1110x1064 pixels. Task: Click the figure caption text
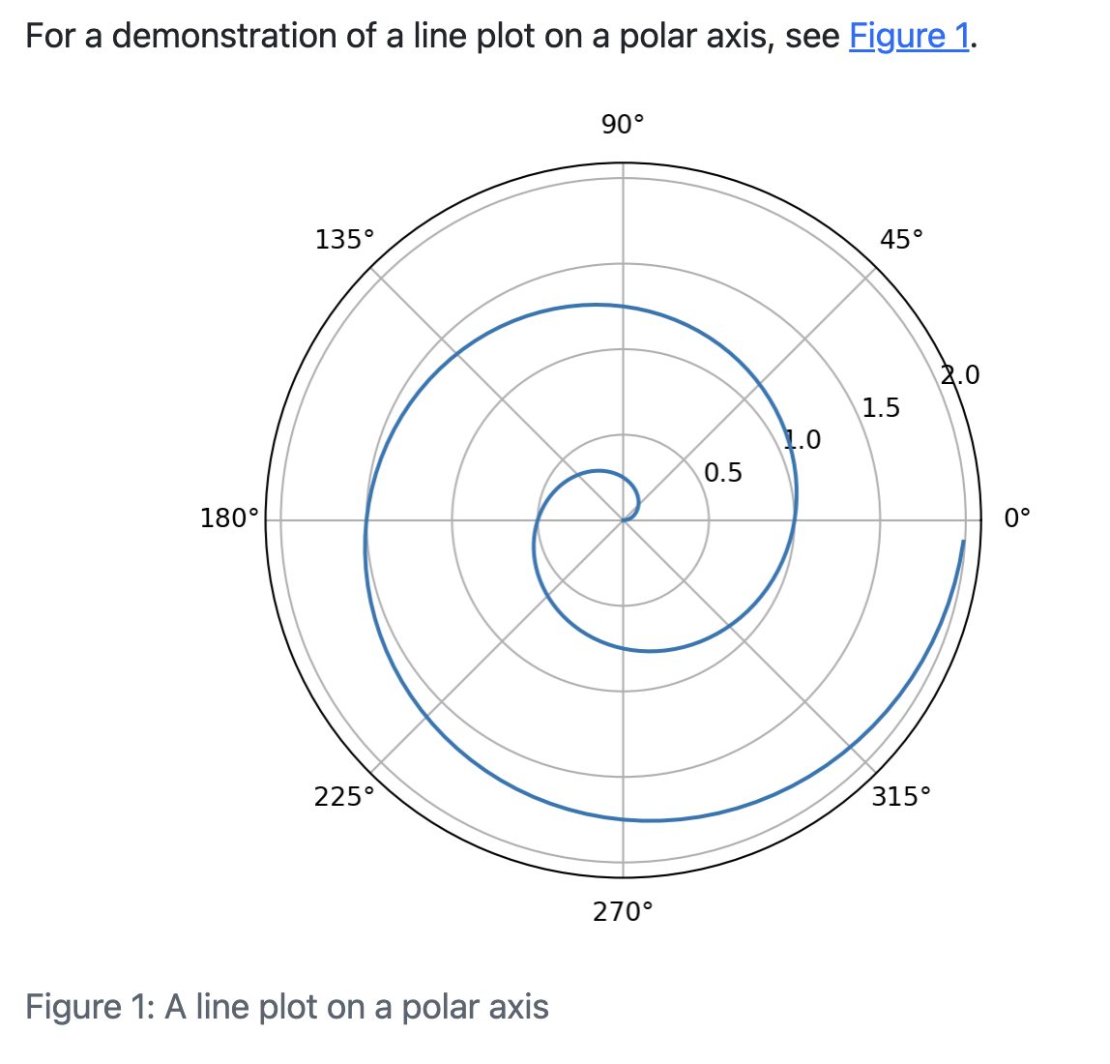pyautogui.click(x=287, y=1007)
